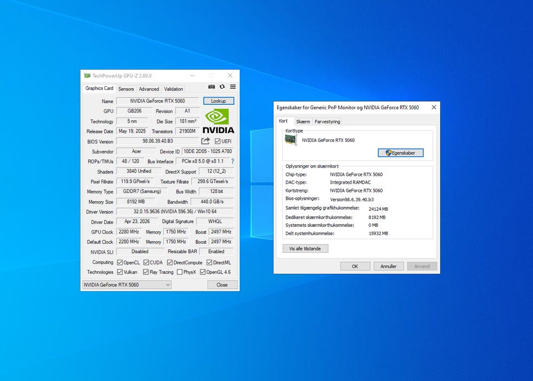Toggle the UEFI checkbox

[x=218, y=141]
